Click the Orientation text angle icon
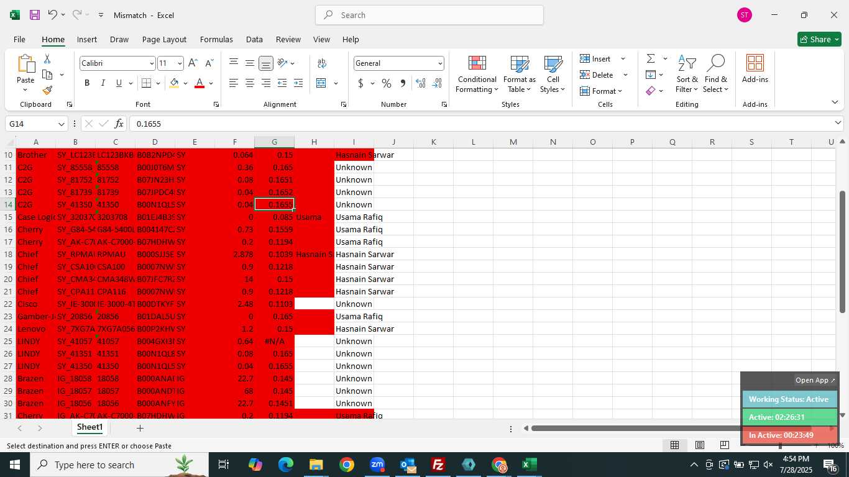Screen dimensions: 849x477 click(x=282, y=63)
